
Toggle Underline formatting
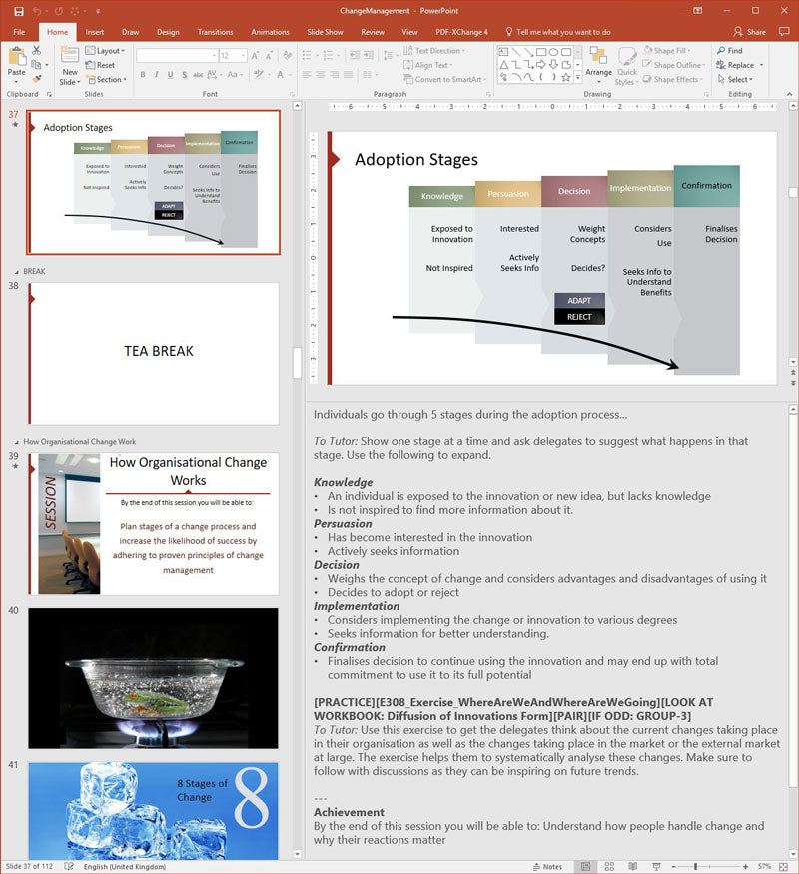click(x=170, y=74)
